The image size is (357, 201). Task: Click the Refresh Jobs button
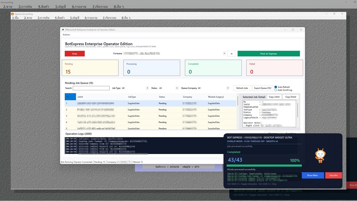coord(242,88)
